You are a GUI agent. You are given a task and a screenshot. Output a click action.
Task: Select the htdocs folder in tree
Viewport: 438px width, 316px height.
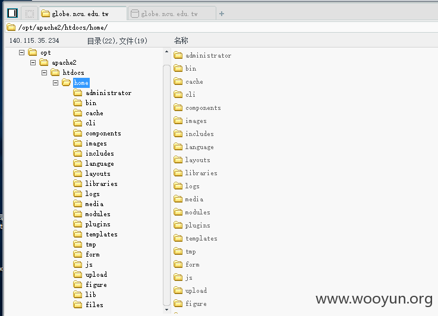[73, 72]
